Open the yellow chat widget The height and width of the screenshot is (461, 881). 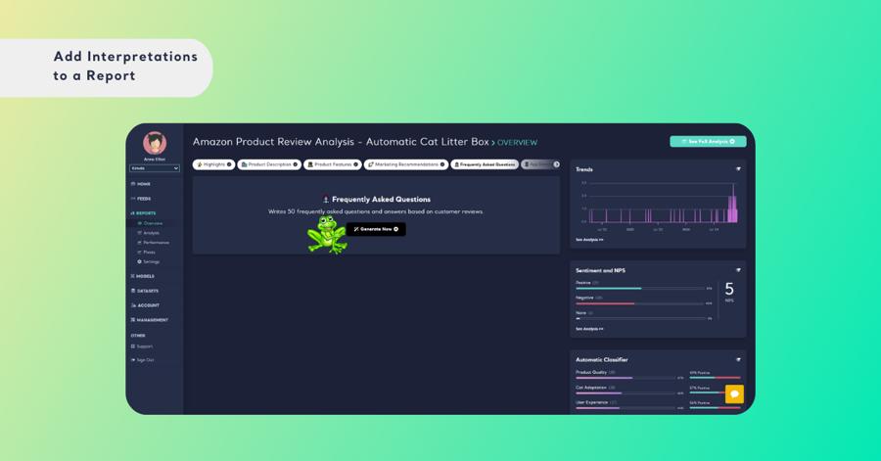click(734, 394)
